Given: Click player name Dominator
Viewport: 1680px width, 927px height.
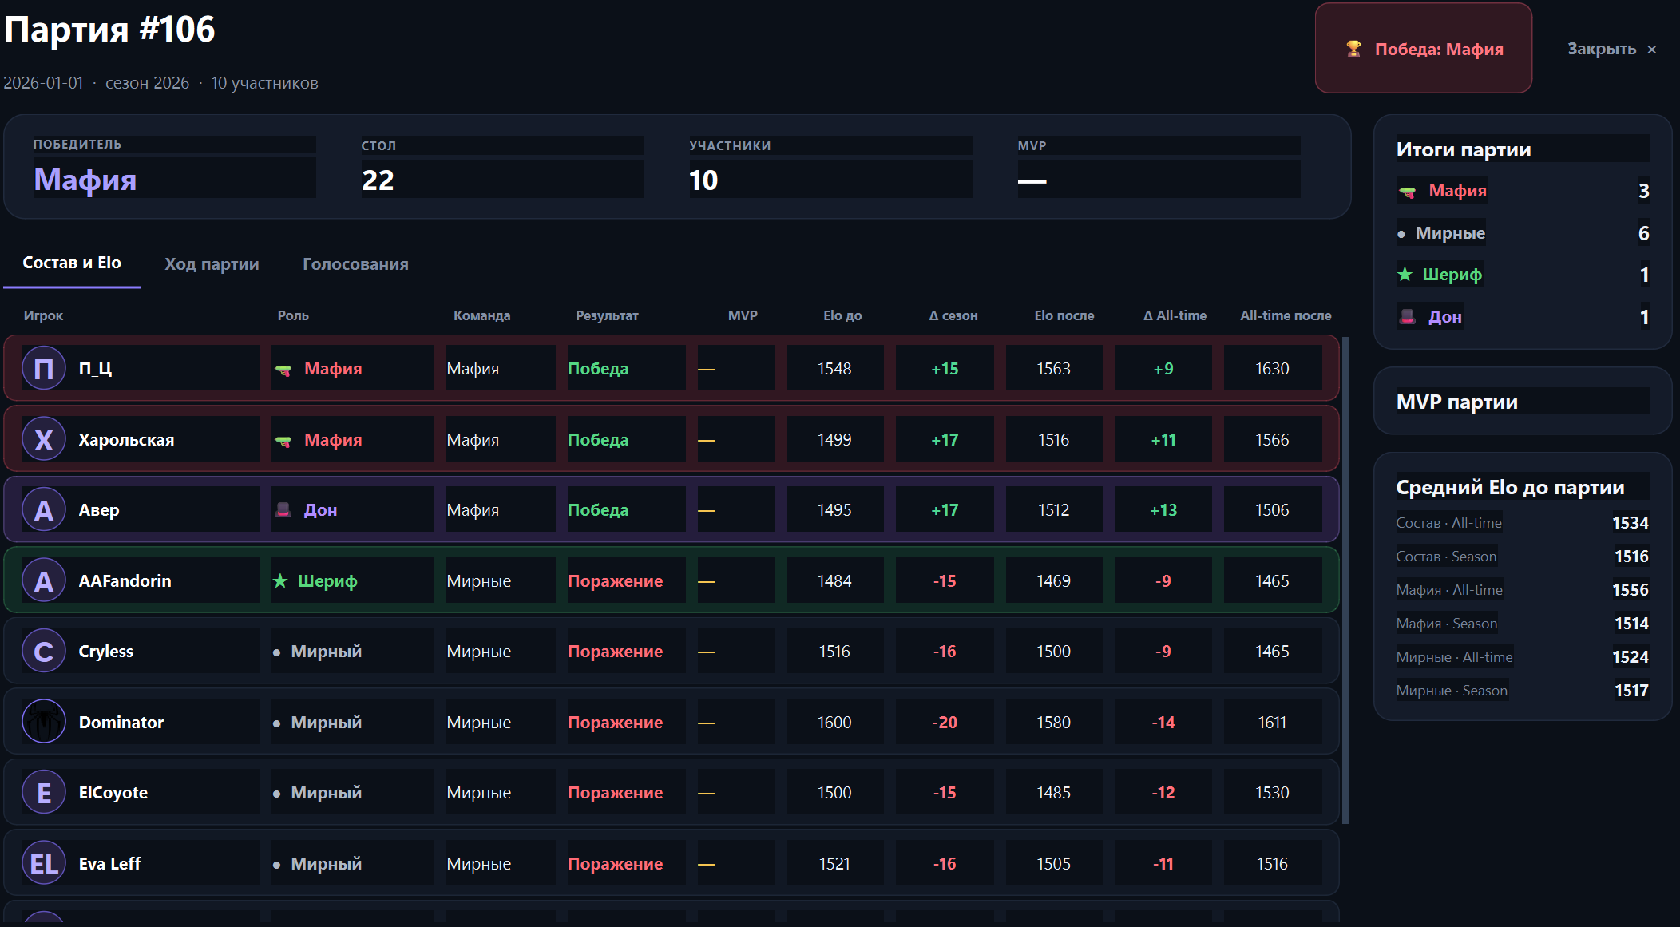Looking at the screenshot, I should 121,722.
